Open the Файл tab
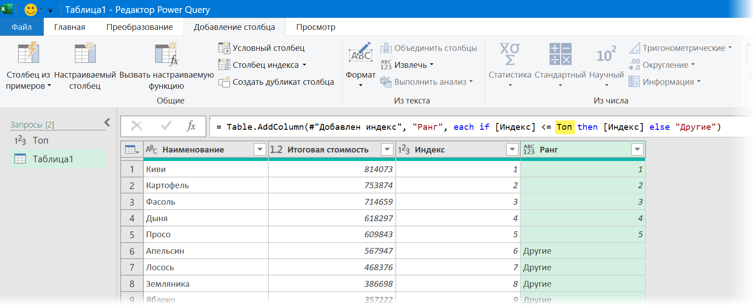This screenshot has height=305, width=754. coord(21,27)
